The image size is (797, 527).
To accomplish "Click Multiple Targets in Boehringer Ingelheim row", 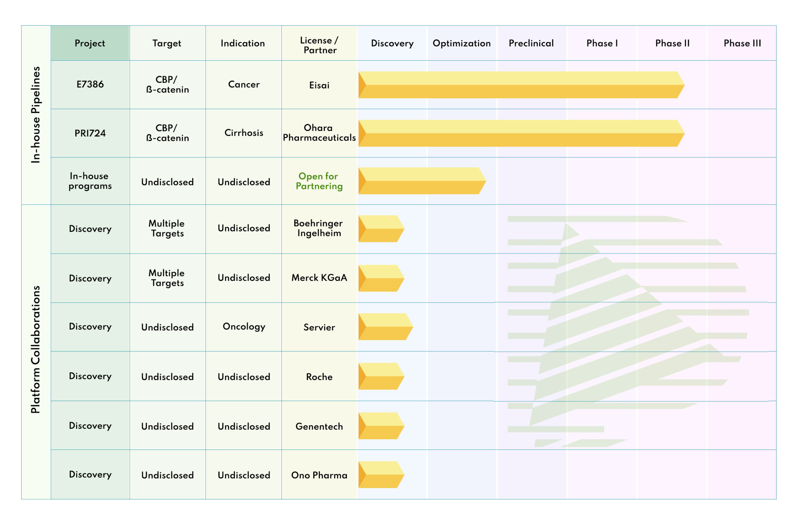I will [x=167, y=229].
